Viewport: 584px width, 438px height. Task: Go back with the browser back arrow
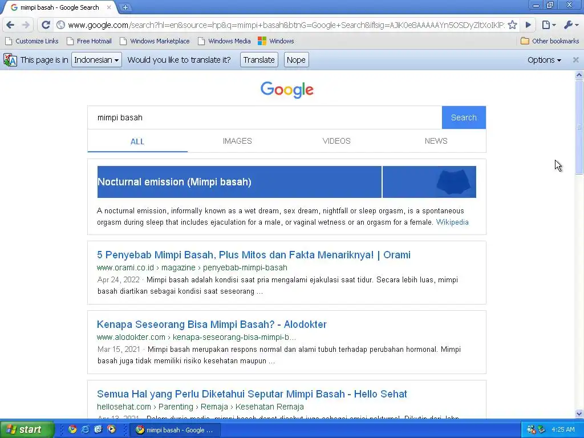(10, 25)
